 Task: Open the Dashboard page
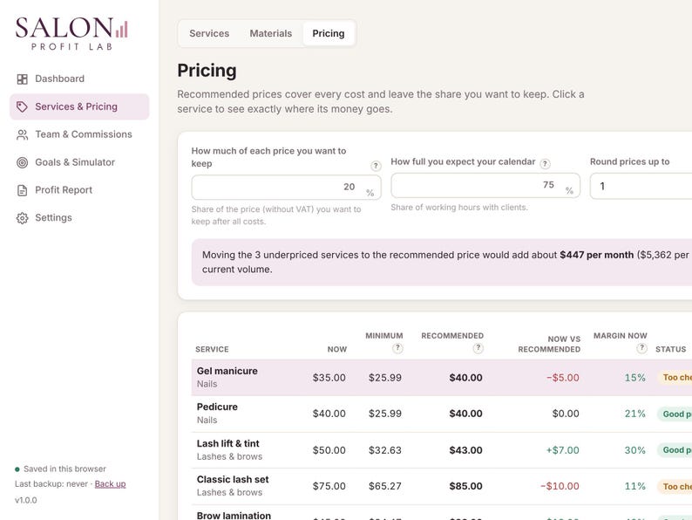point(79,79)
